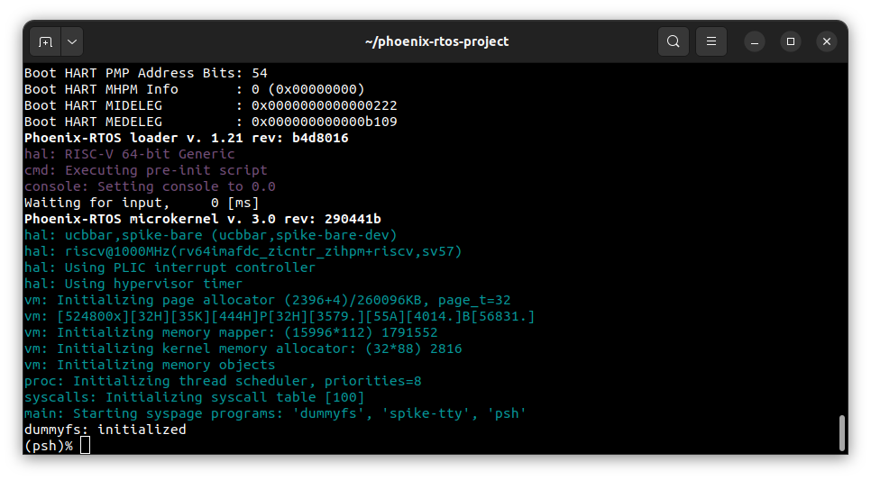Click 'vm: Initializing kernel memory allocator' line
Screen dimensions: 871x480
(x=243, y=349)
